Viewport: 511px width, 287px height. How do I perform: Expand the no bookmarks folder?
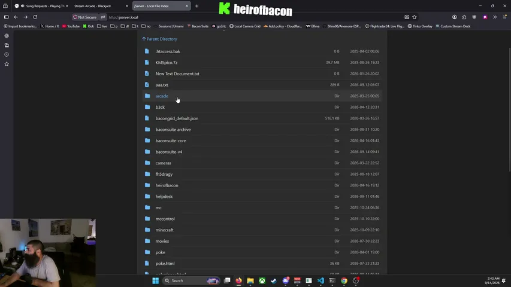[146, 26]
